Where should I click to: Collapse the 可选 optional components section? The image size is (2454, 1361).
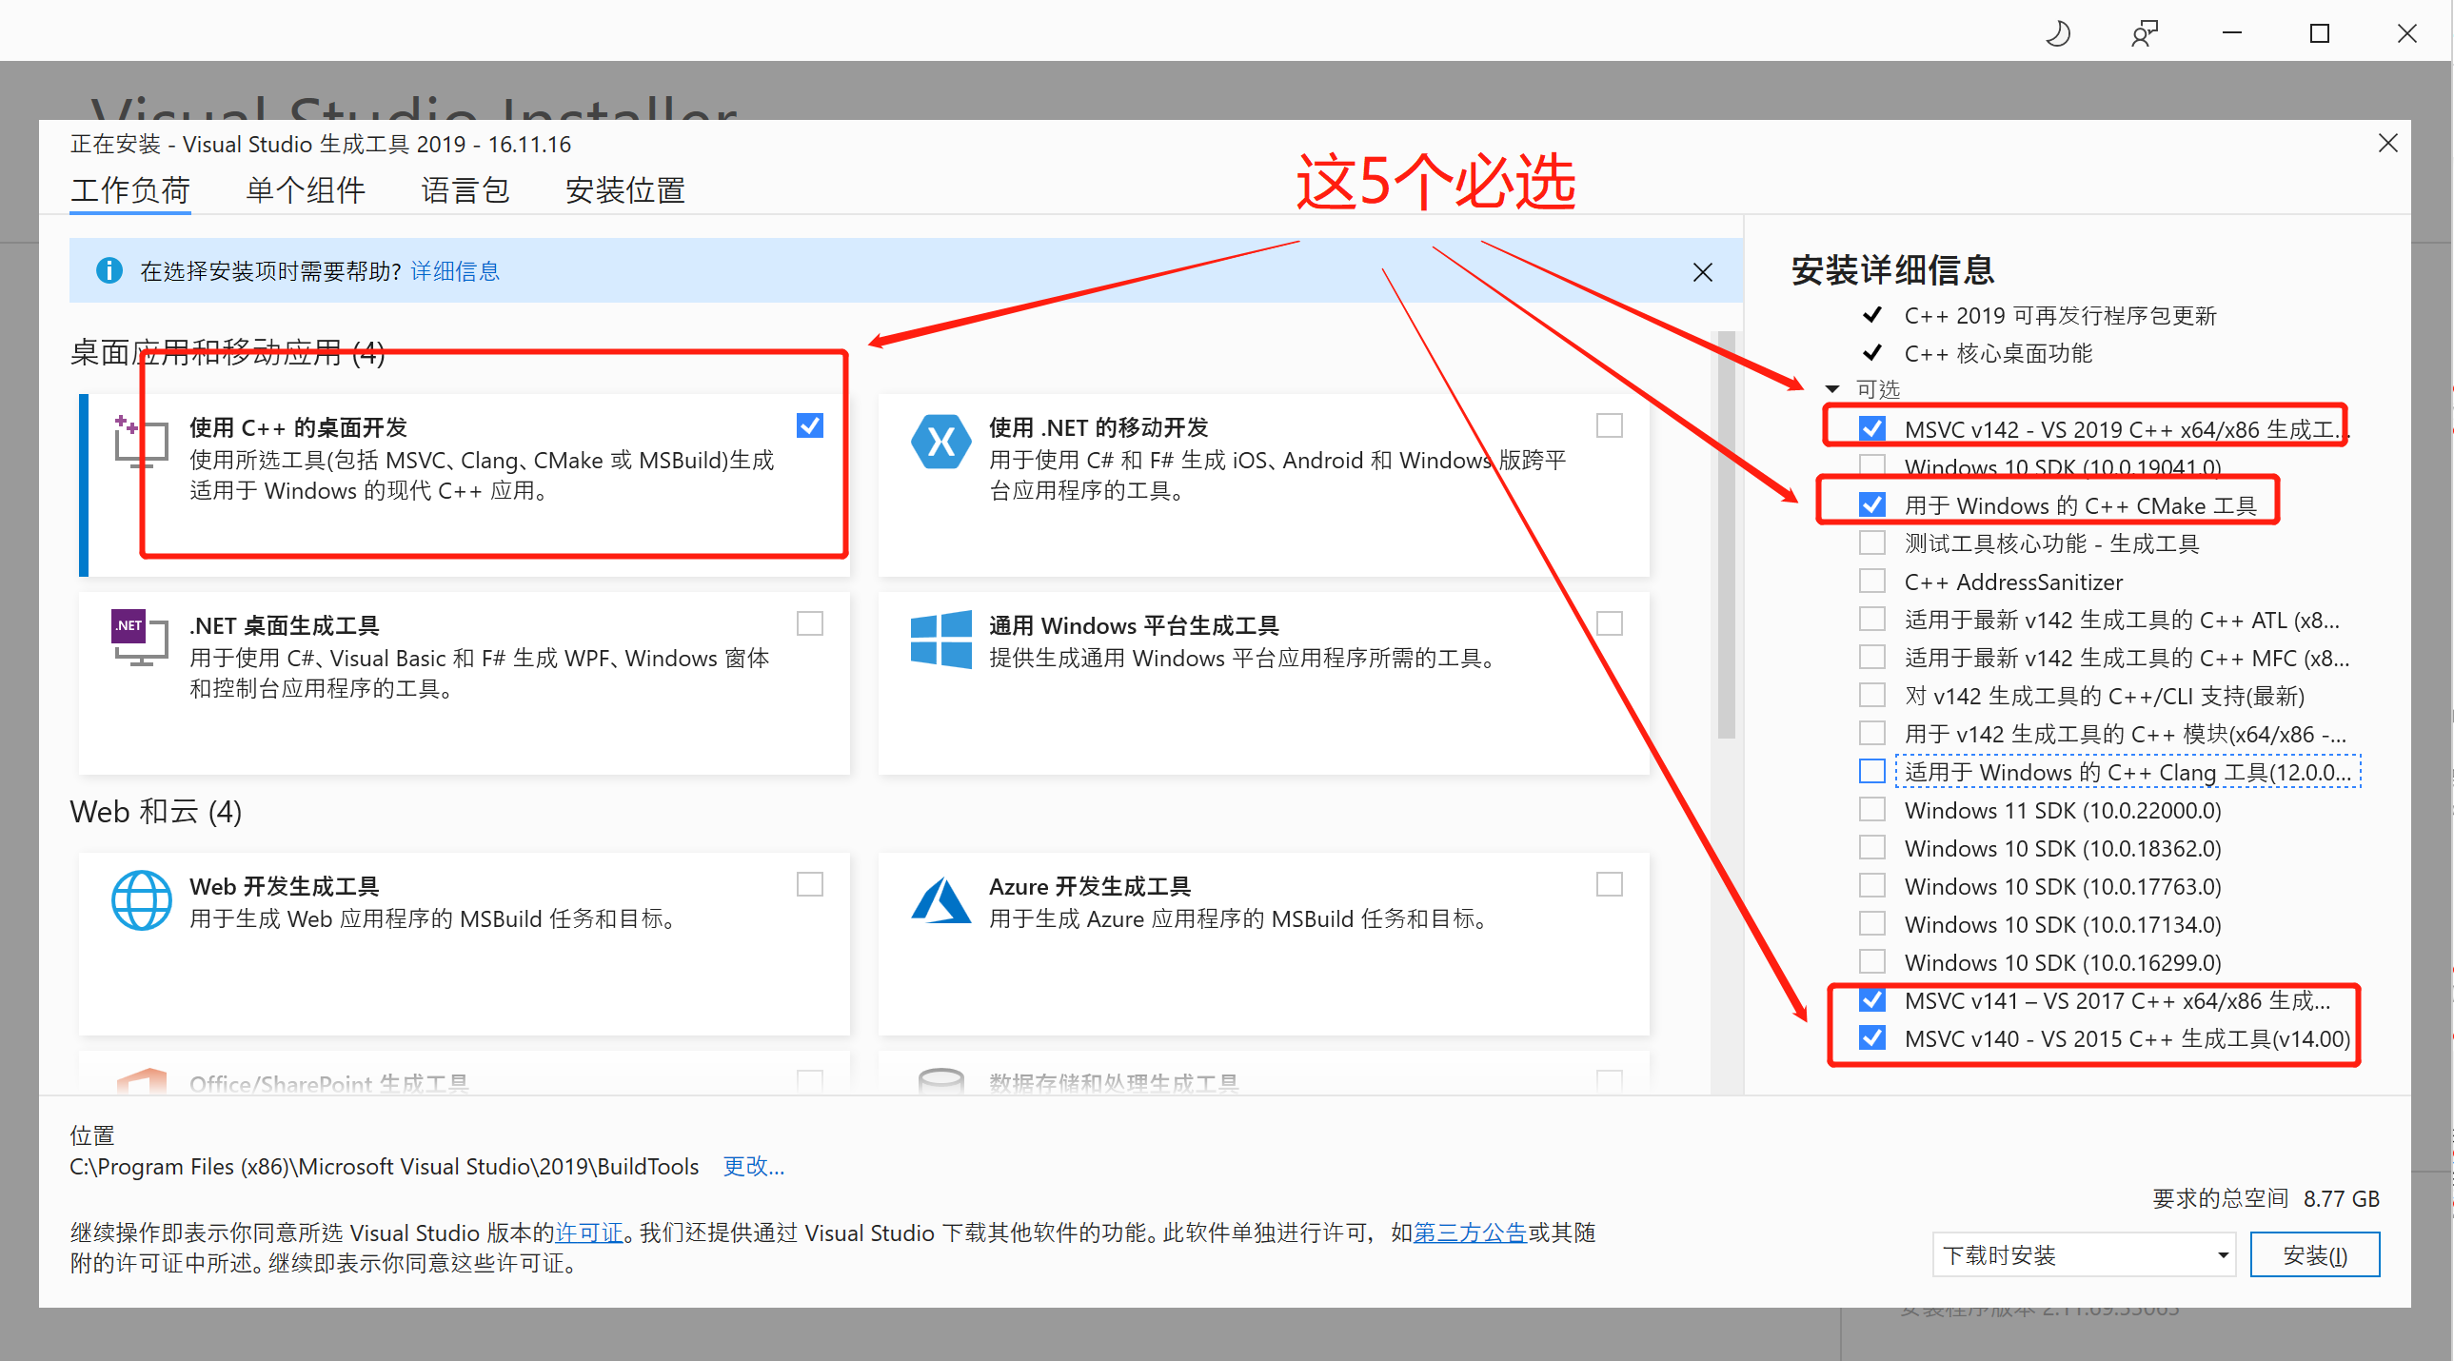click(x=1831, y=388)
